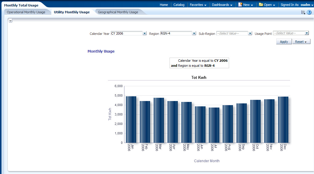This screenshot has height=174, width=314.
Task: Collapse the dashboard section with the corner arrow
Action: (11, 20)
